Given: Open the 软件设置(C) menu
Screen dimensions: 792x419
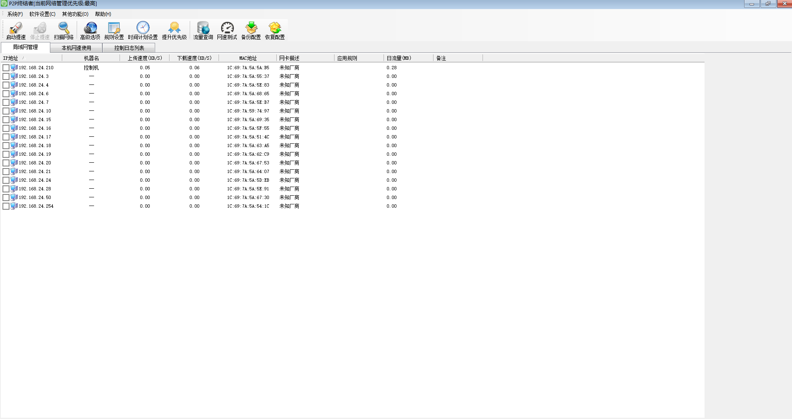Looking at the screenshot, I should click(x=42, y=14).
